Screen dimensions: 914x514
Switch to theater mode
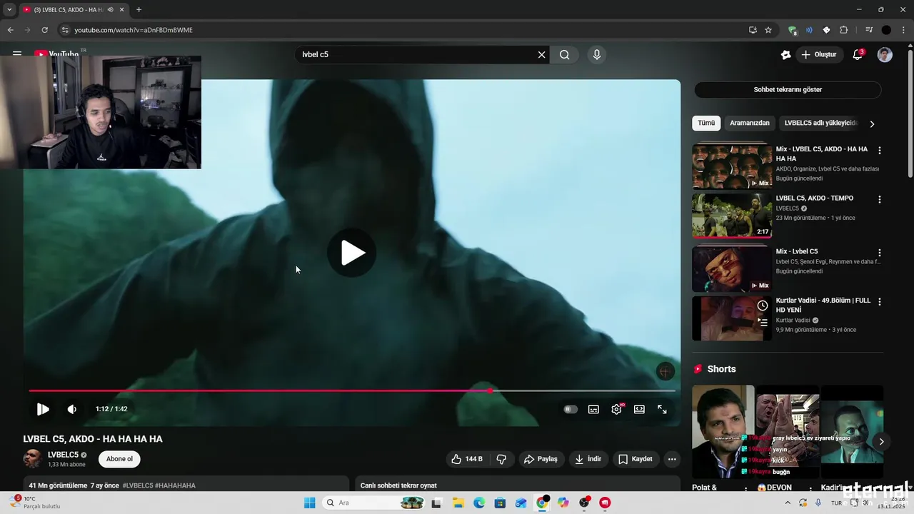pos(639,409)
